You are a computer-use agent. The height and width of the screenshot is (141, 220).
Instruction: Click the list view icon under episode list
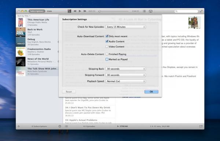[x=66, y=126]
